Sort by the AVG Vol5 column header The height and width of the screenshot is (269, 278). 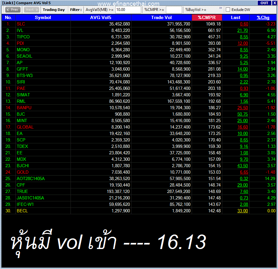pyautogui.click(x=101, y=17)
